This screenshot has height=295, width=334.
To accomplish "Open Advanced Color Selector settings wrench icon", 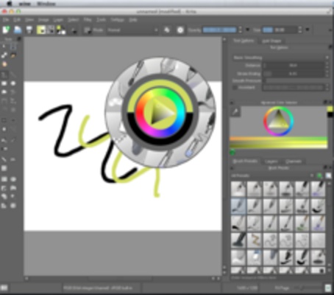I will (x=235, y=112).
